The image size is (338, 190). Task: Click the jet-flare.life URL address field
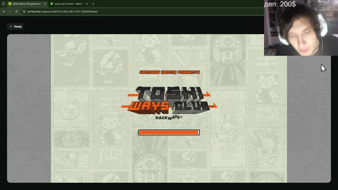click(119, 11)
